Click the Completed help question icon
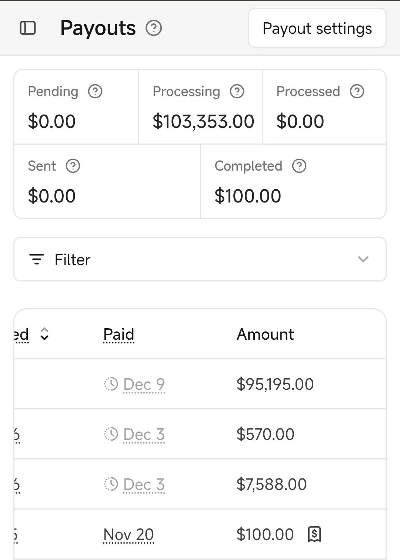 299,166
